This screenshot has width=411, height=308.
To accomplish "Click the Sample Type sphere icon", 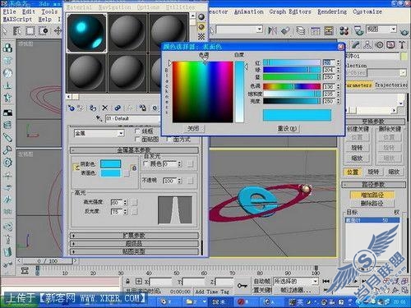I will pyautogui.click(x=201, y=17).
